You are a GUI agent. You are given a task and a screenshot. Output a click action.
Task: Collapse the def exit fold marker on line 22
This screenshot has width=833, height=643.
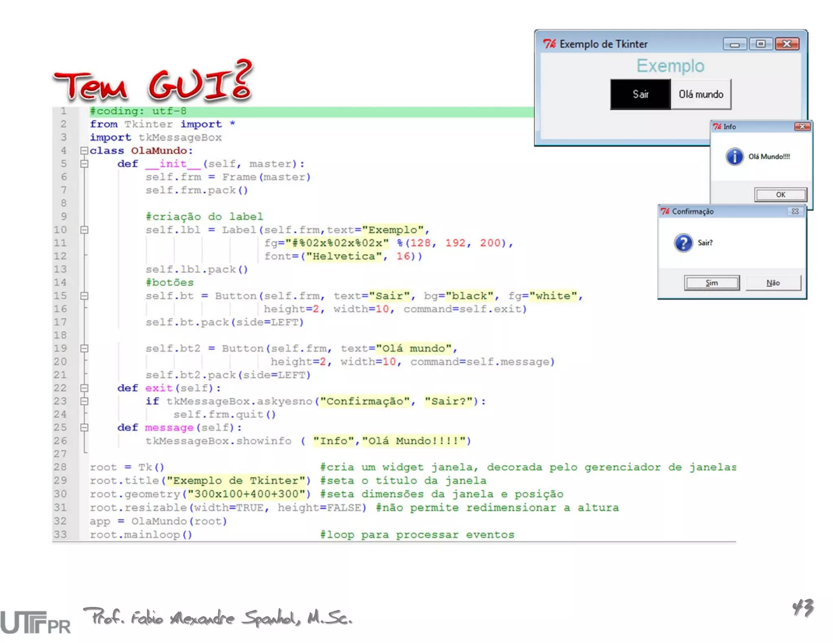pos(84,388)
